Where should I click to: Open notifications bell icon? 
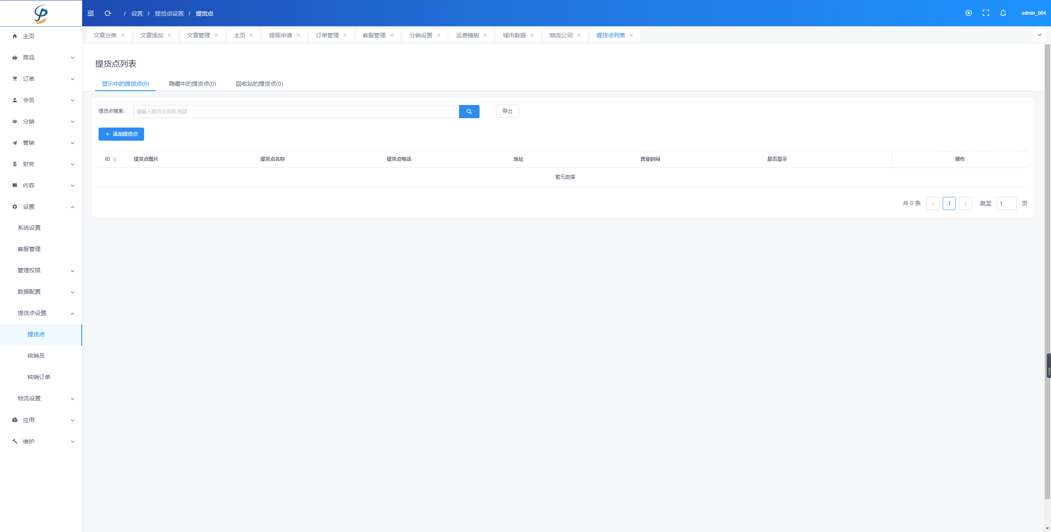click(x=1003, y=13)
